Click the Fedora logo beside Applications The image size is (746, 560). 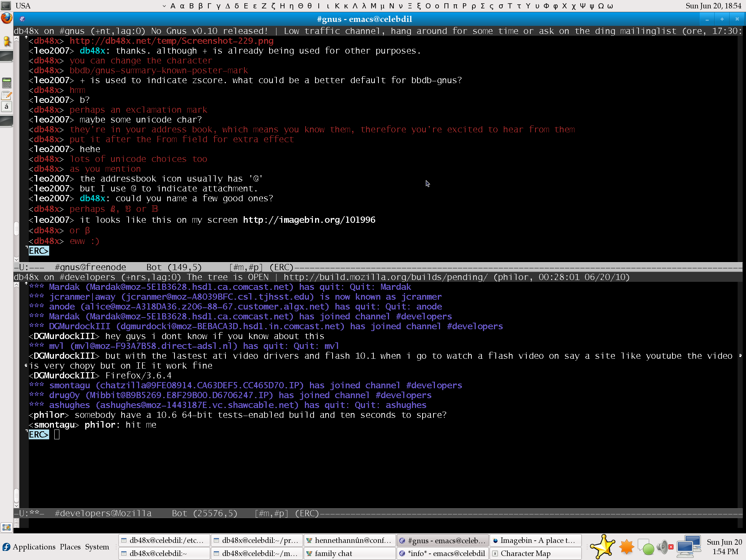coord(6,547)
